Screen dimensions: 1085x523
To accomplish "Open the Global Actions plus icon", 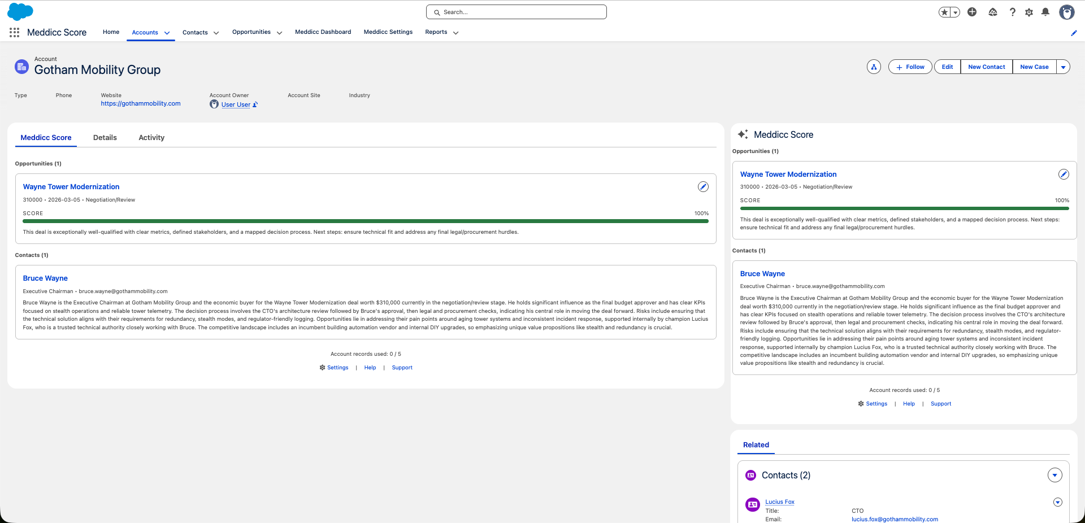I will click(972, 12).
